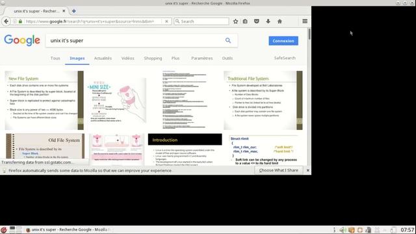Switch to the first workspace in the pager
Image resolution: width=416 pixels, height=234 pixels.
(12, 228)
